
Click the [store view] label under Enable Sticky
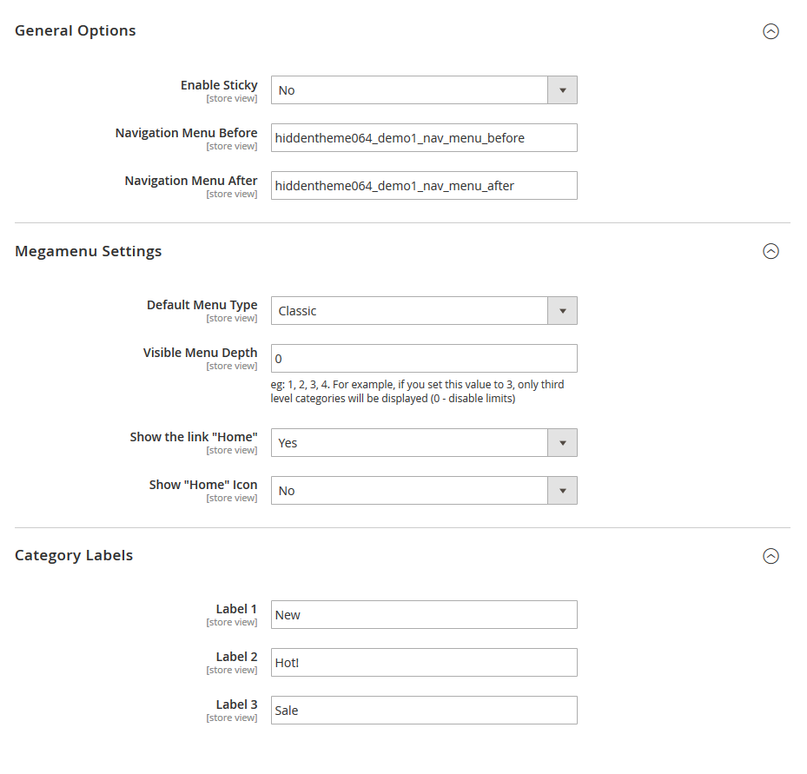[x=232, y=98]
